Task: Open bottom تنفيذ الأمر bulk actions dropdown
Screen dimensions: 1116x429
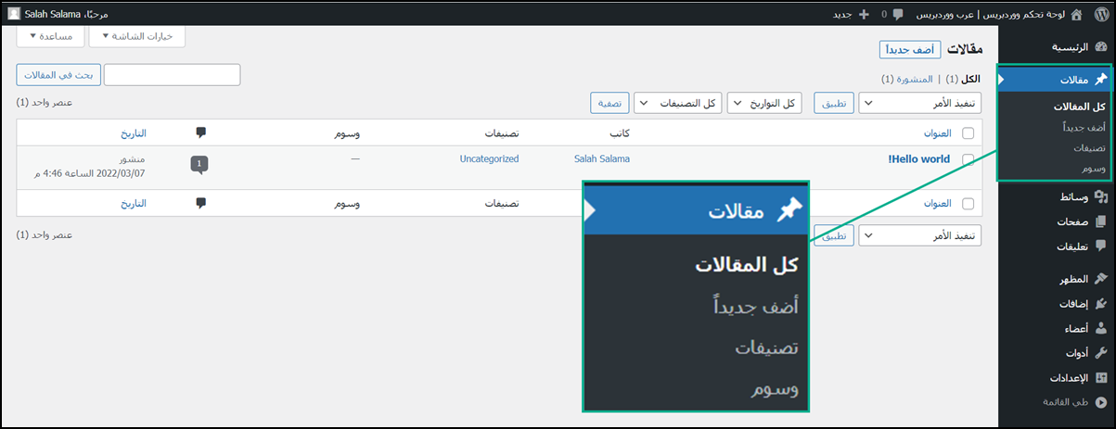Action: [919, 236]
